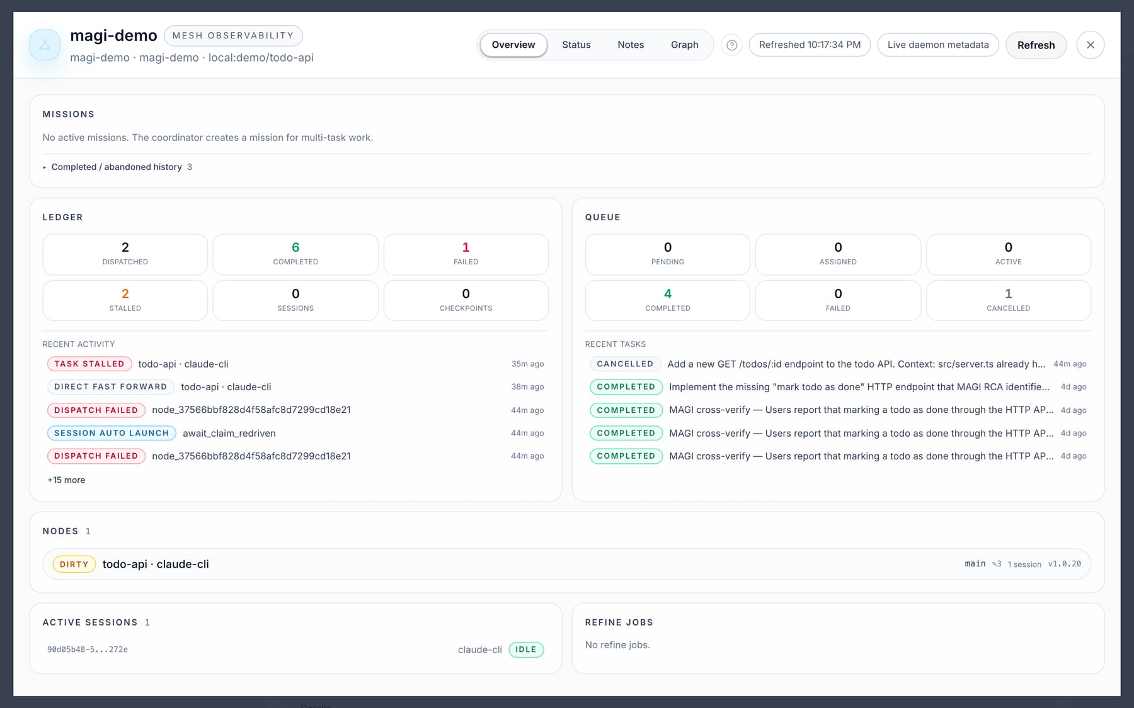This screenshot has width=1134, height=708.
Task: Select the Ledger COMPLETED 6 card
Action: point(295,254)
